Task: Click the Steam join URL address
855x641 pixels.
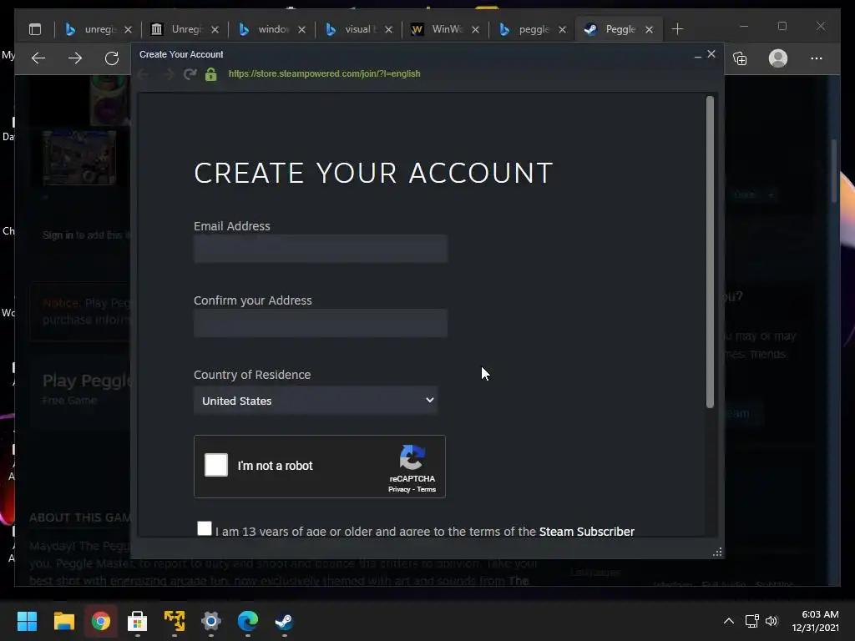Action: click(325, 73)
